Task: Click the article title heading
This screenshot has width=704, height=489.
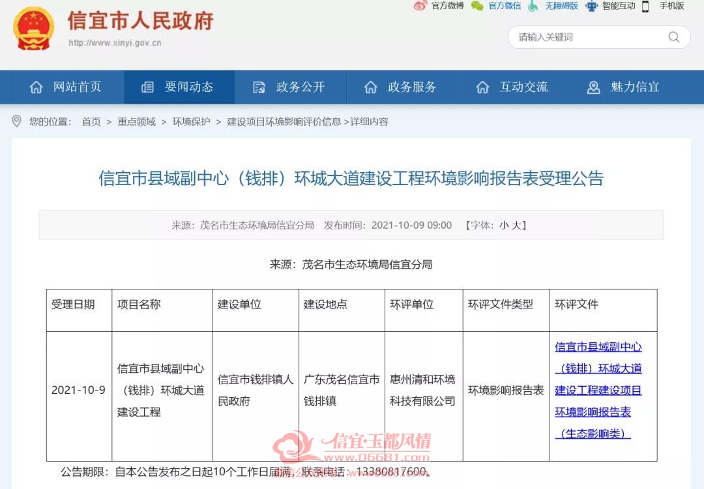Action: point(351,178)
